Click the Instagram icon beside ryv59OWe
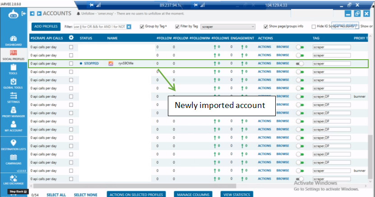Viewport: 375px width, 197px height. pyautogui.click(x=111, y=63)
